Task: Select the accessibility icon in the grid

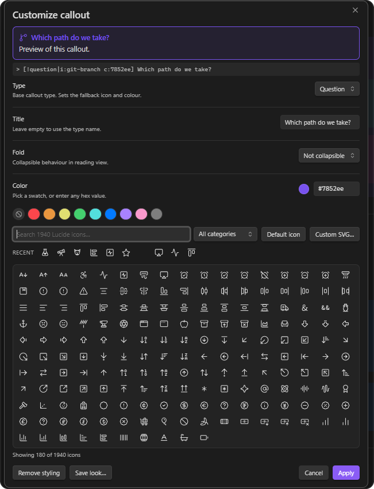Action: click(84, 275)
